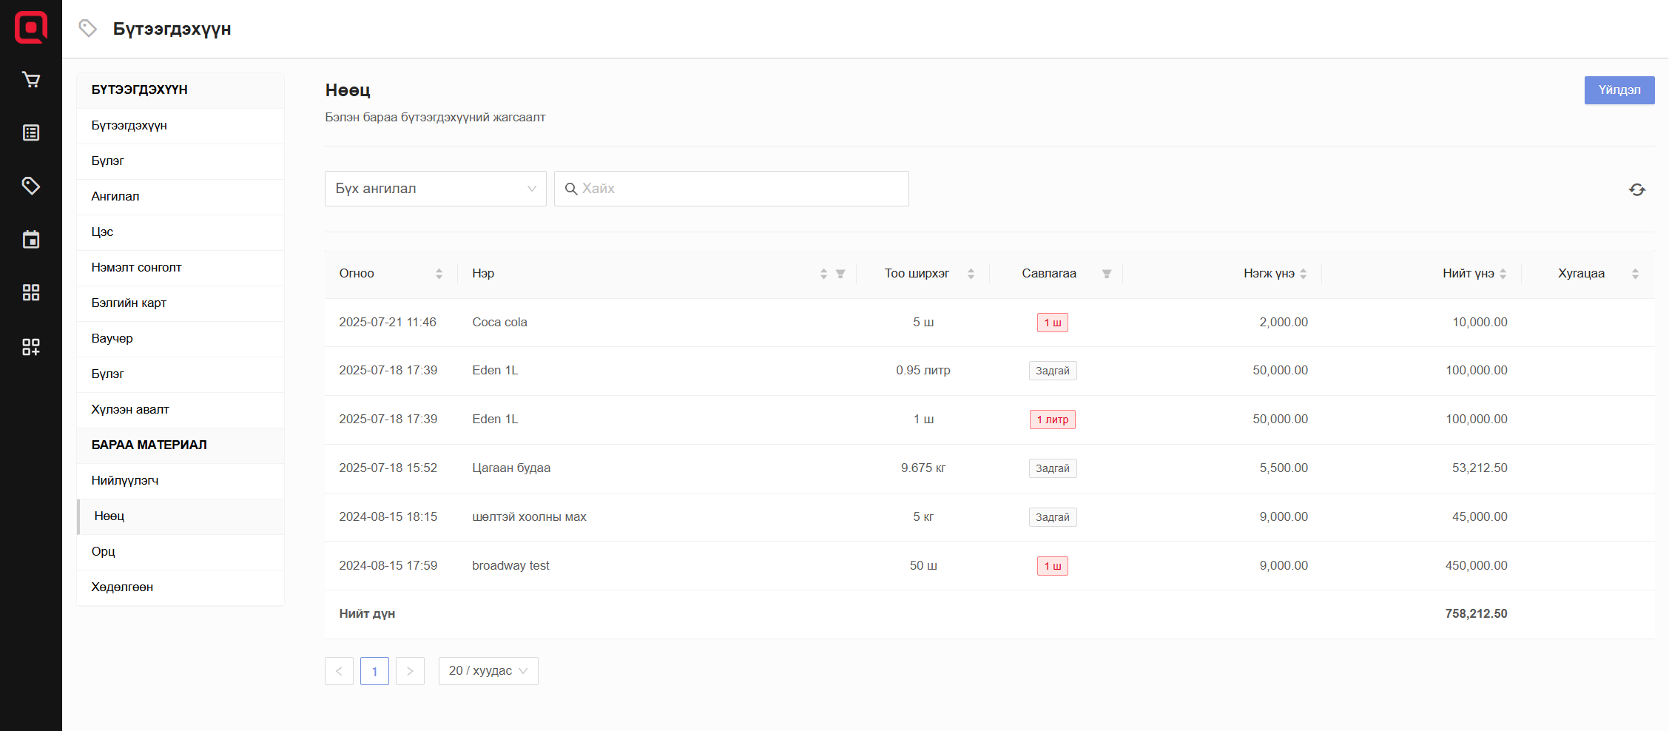The height and width of the screenshot is (731, 1669).
Task: Click the grid dashboard sidebar icon
Action: coord(31,293)
